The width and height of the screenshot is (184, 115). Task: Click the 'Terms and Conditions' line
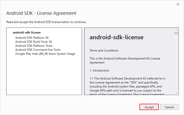pyautogui.click(x=104, y=50)
